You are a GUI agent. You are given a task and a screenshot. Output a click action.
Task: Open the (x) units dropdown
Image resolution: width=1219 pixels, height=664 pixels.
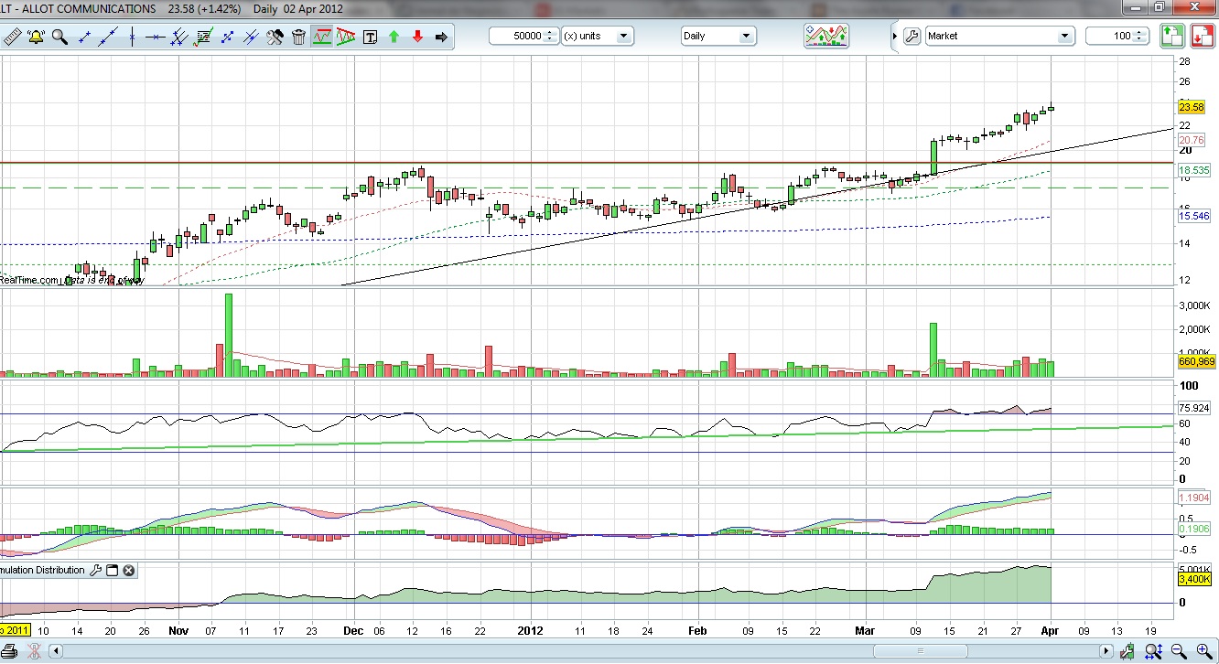click(x=597, y=36)
